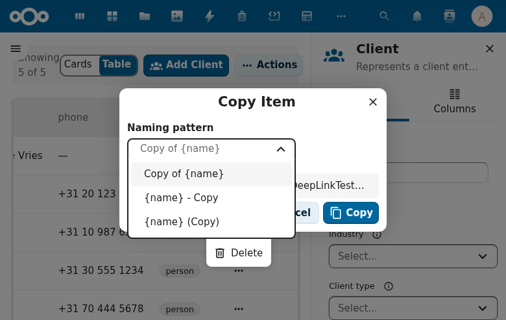
Task: Switch to Table view
Action: click(x=117, y=64)
